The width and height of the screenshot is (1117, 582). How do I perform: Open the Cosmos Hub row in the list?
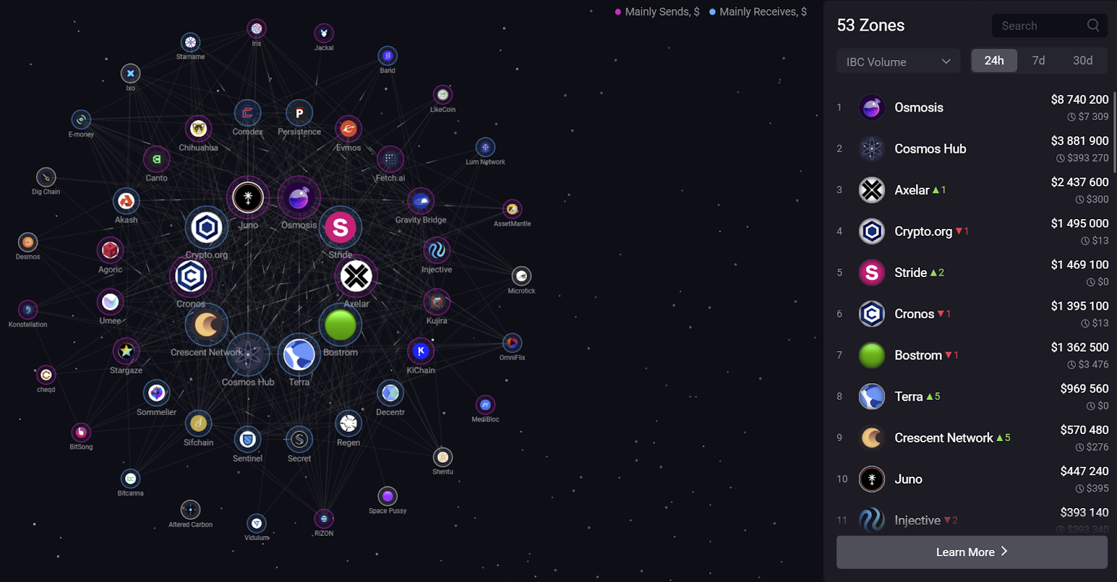coord(972,149)
